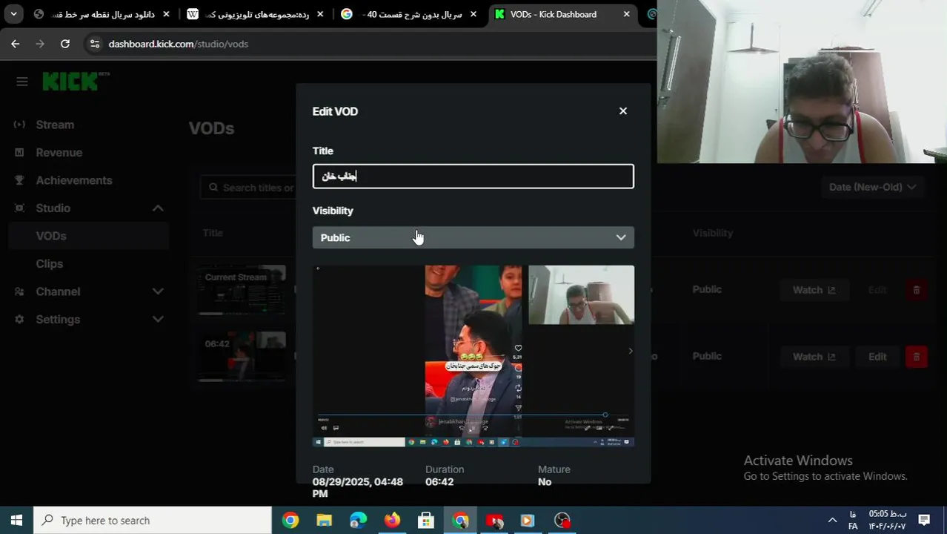Click the taskbar clock and date
Viewport: 947px width, 534px height.
[x=888, y=520]
